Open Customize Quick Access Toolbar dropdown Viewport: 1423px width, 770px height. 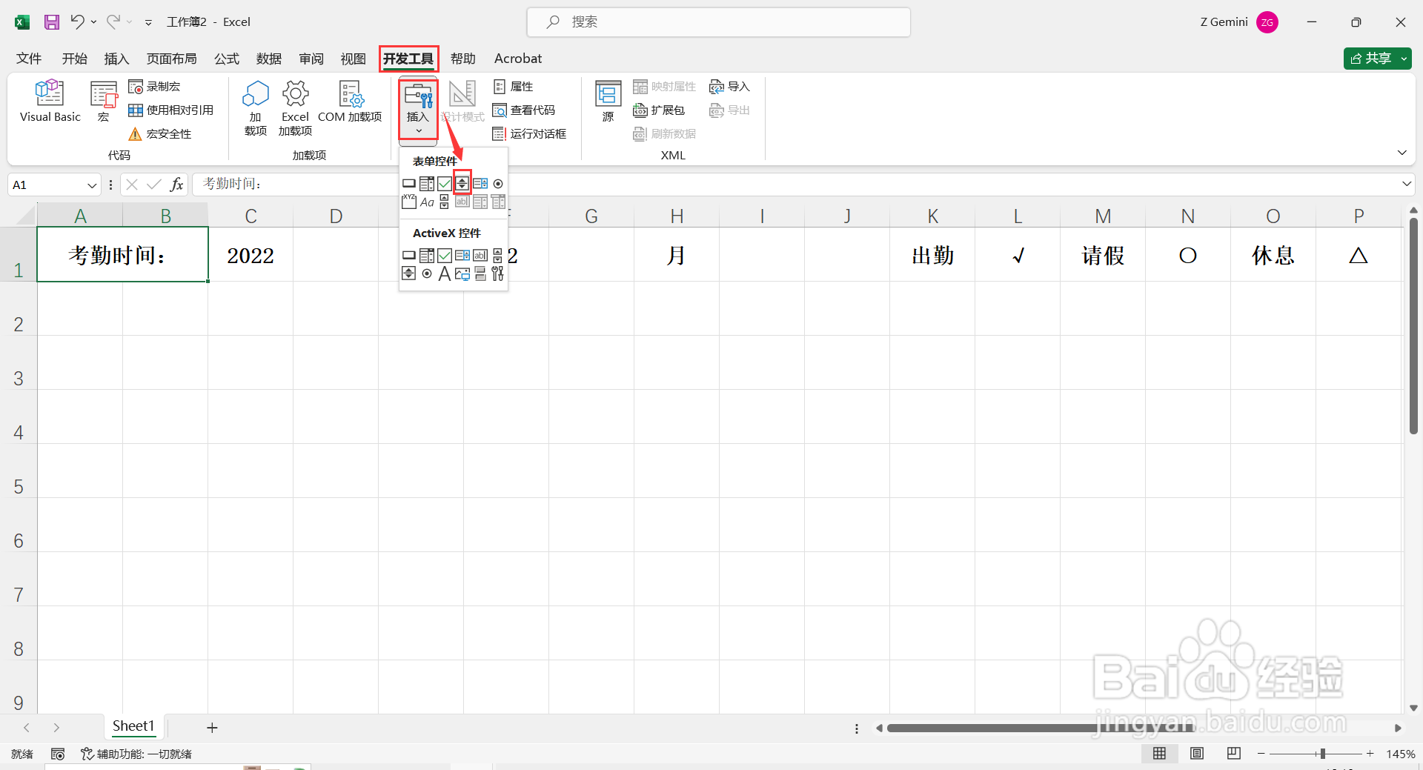148,22
